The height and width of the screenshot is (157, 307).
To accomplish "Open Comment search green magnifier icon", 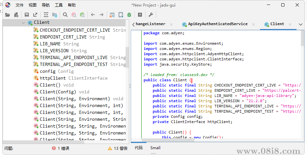I will point(83,15).
